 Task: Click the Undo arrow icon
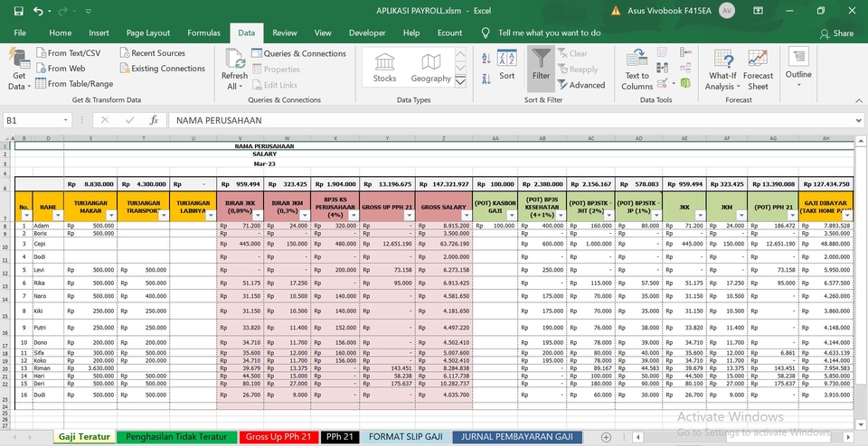(38, 11)
